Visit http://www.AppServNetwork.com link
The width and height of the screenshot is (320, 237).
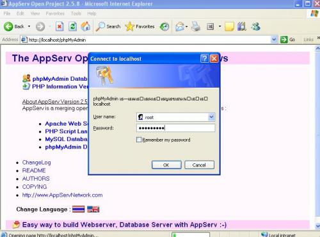pyautogui.click(x=62, y=195)
